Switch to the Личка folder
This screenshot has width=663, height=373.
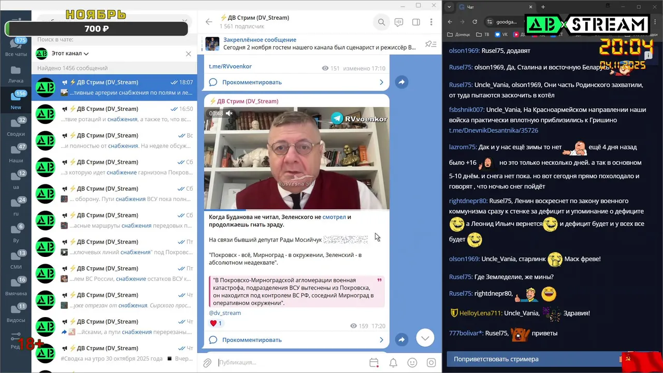(16, 74)
